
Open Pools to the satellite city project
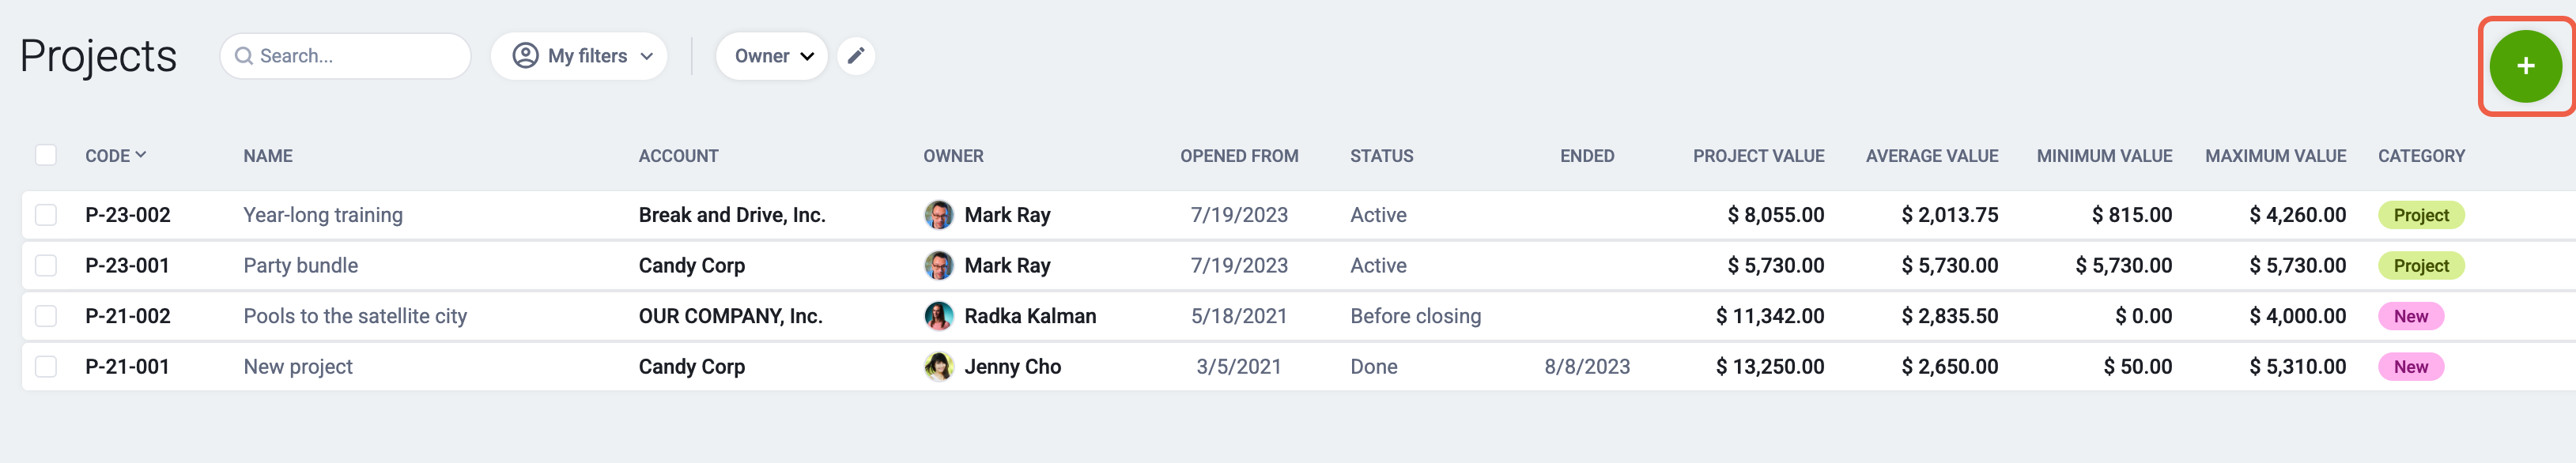click(x=355, y=316)
